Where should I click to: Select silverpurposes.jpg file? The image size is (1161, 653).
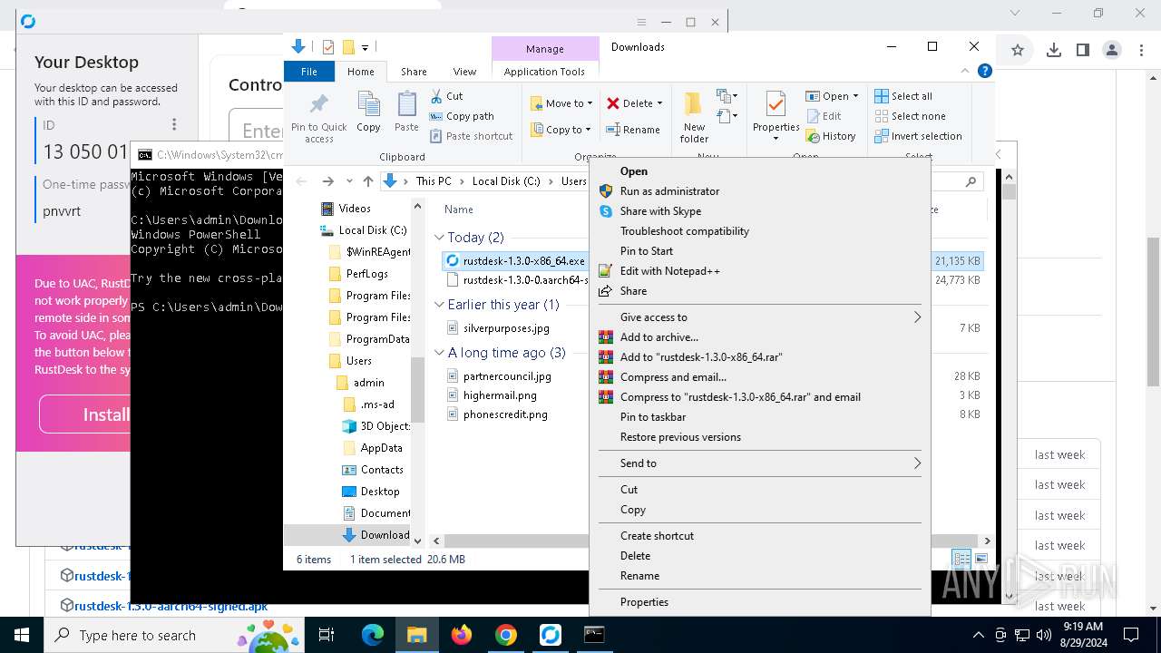[506, 328]
